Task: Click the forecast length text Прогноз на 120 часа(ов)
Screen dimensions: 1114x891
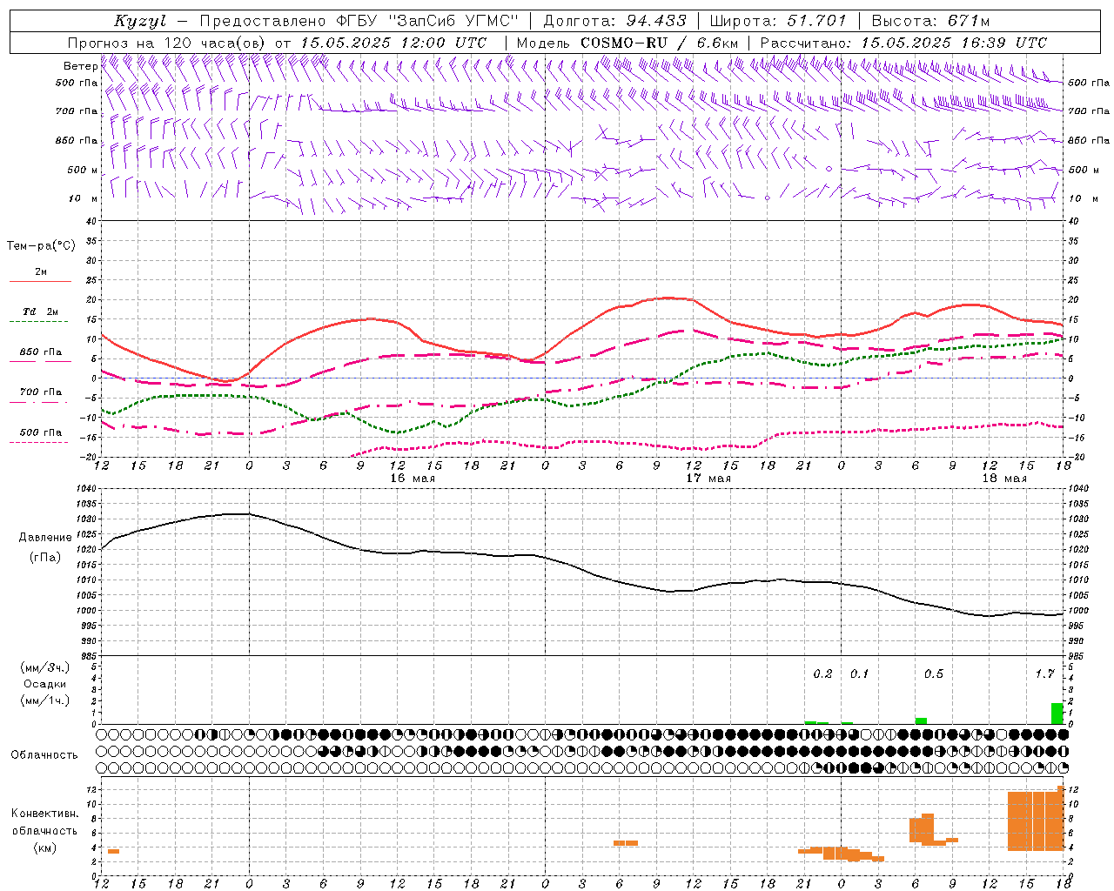Action: (167, 43)
